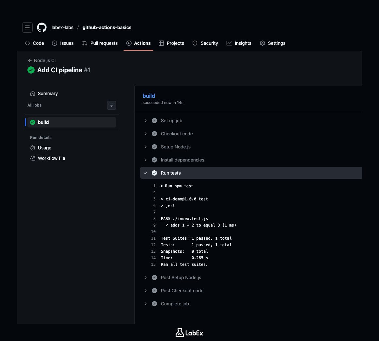Image resolution: width=379 pixels, height=341 pixels.
Task: Click the check icon on Install dependencies
Action: tap(154, 160)
